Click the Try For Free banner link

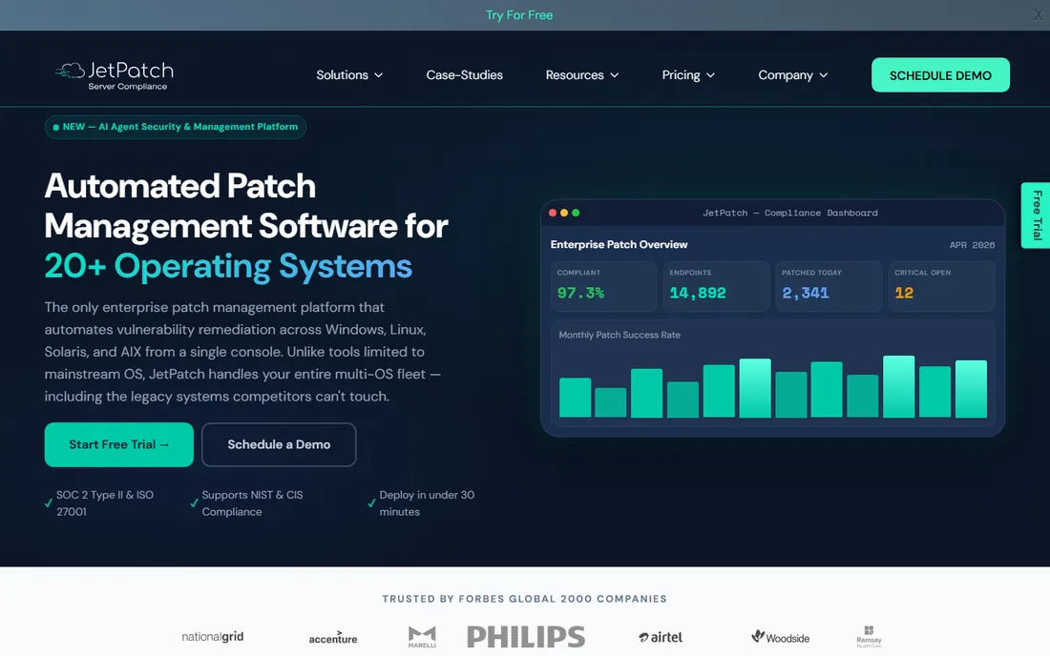coord(519,14)
